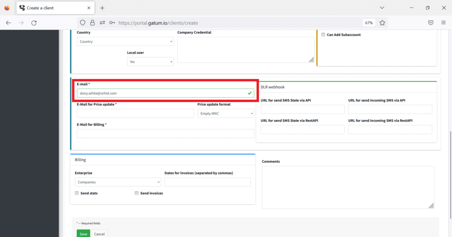The width and height of the screenshot is (452, 237).
Task: Reload the page with refresh icon
Action: (34, 23)
